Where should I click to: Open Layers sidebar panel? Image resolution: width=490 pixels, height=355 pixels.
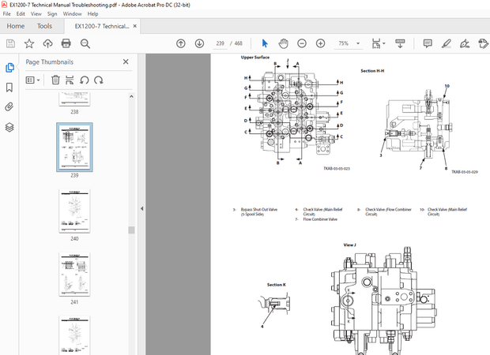[9, 127]
